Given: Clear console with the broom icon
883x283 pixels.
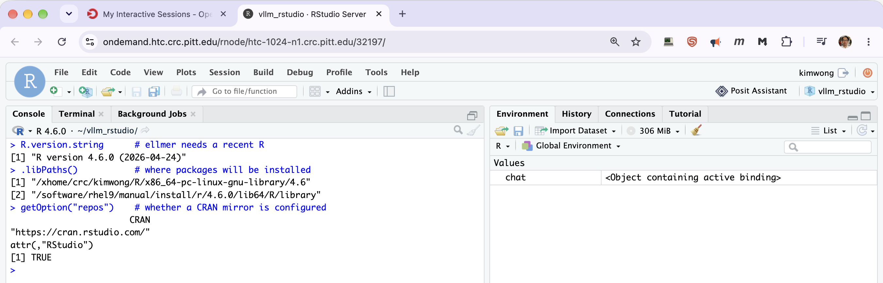Looking at the screenshot, I should (473, 130).
